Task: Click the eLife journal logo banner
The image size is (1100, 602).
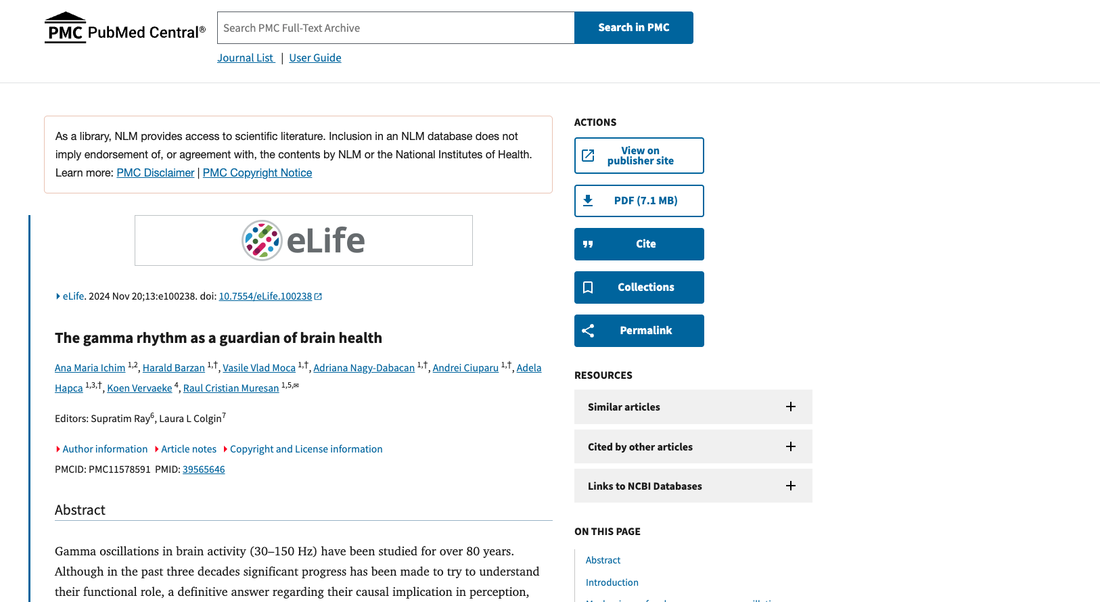Action: coord(303,240)
